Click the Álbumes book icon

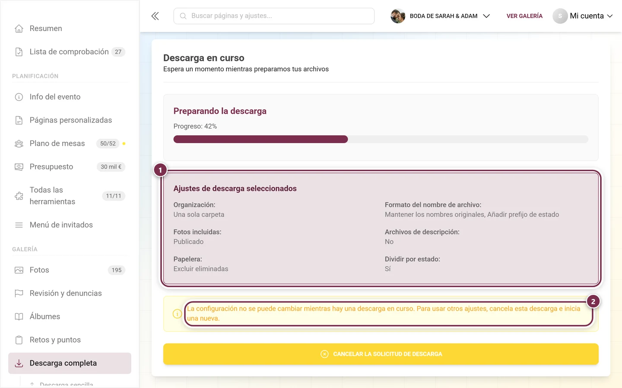(x=19, y=317)
